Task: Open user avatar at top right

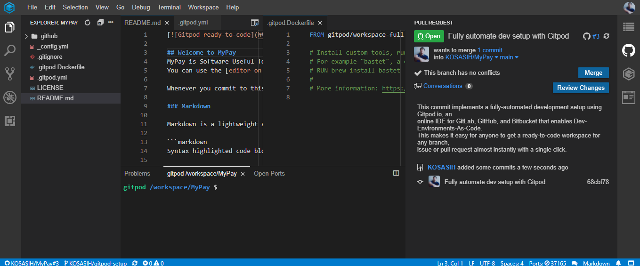Action: tap(629, 8)
